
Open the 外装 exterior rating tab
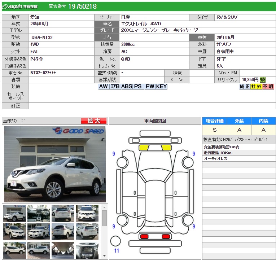tap(239, 121)
